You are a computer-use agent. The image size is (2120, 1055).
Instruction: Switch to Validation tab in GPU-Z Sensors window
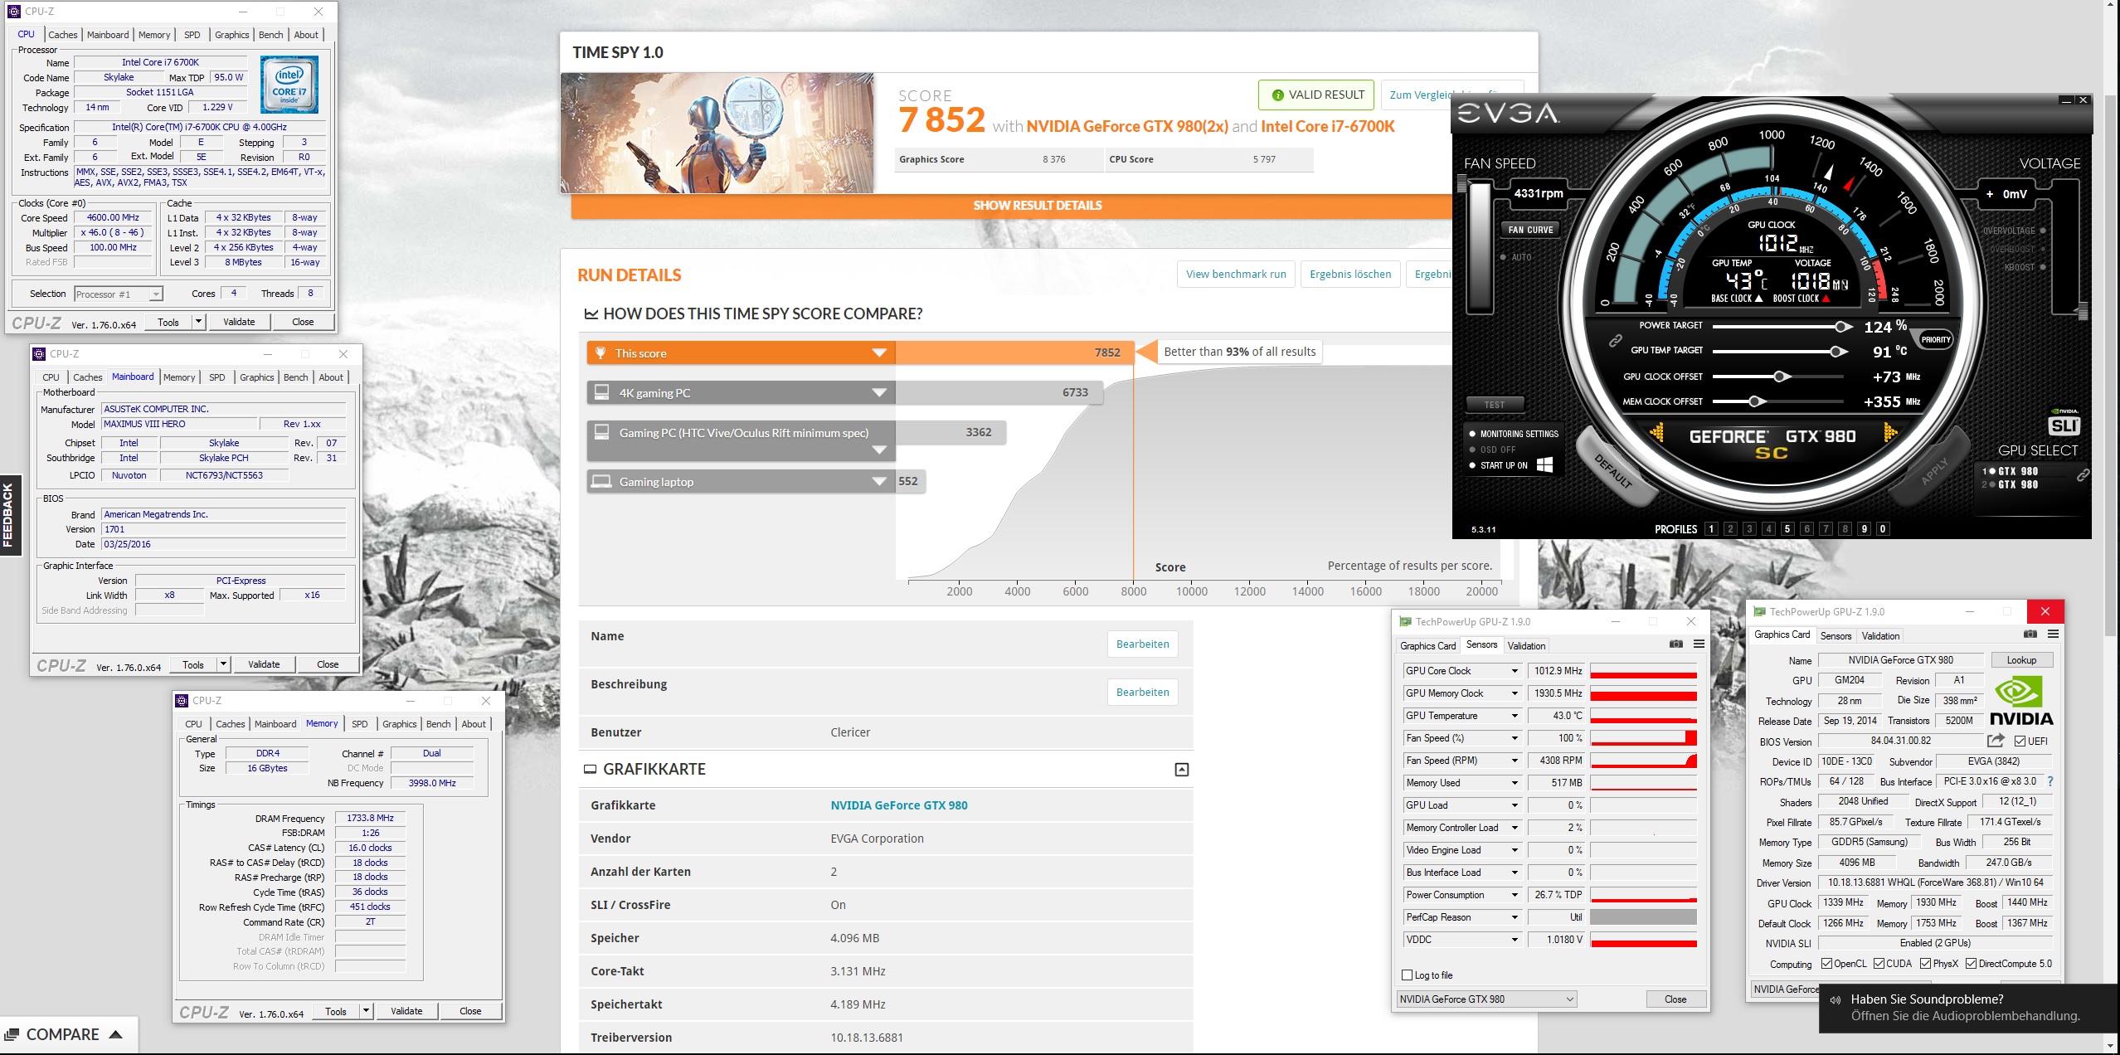point(1526,646)
